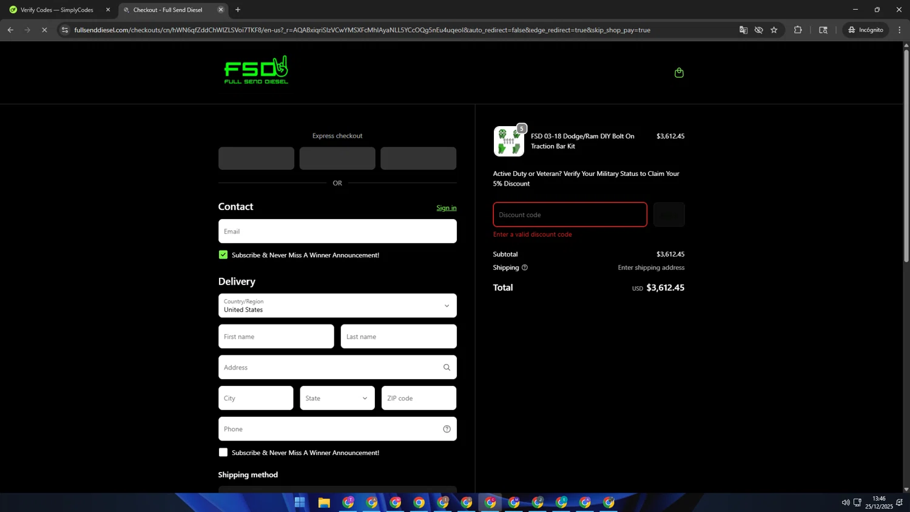The height and width of the screenshot is (512, 910).
Task: Expand the Country/Region dropdown
Action: click(337, 306)
